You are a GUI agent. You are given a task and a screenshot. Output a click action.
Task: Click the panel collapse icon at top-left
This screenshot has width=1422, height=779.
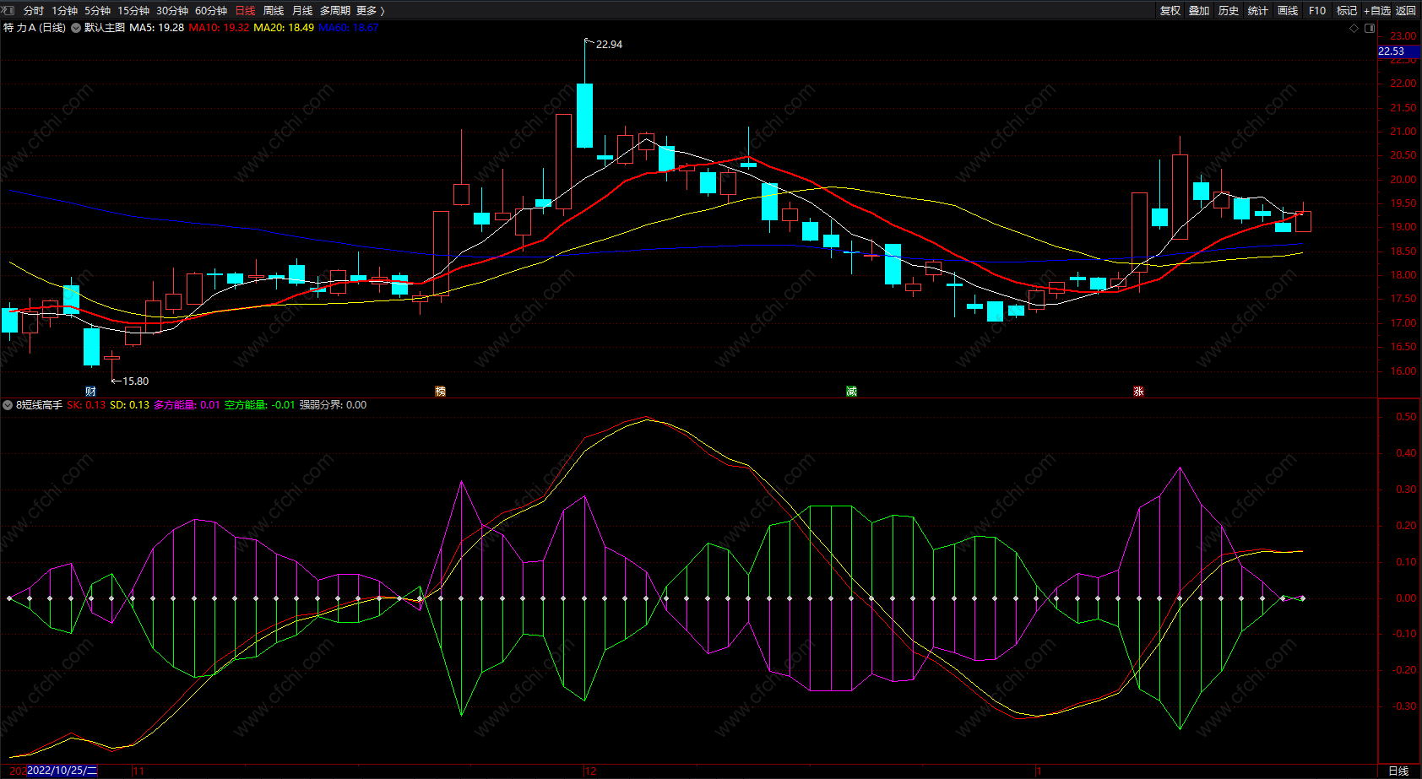coord(8,11)
